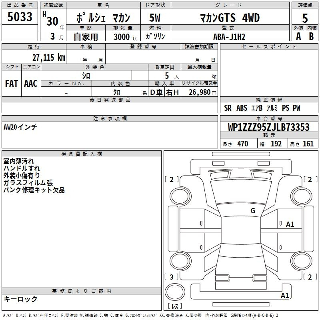Click the registration month 3月

click(57, 36)
